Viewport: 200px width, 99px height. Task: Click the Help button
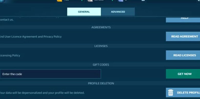(x=183, y=20)
